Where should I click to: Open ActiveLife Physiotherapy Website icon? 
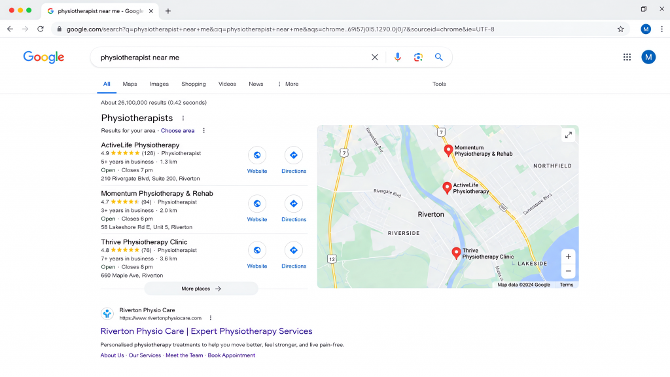tap(256, 155)
